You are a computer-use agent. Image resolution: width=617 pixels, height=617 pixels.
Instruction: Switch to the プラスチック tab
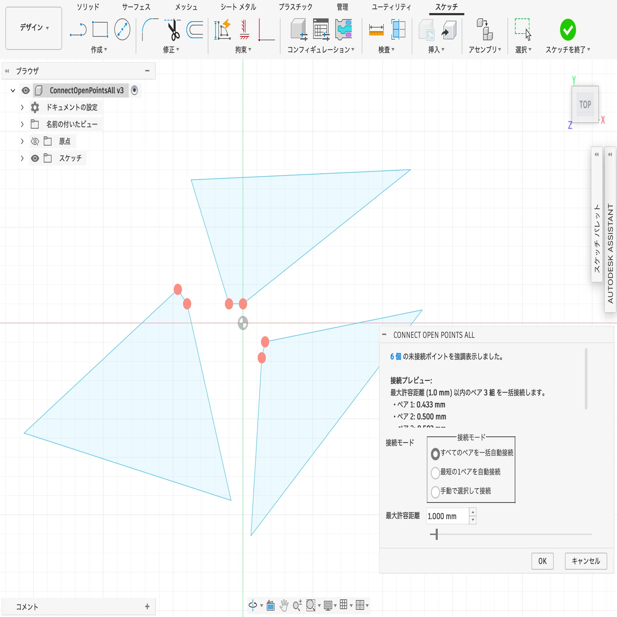(295, 7)
